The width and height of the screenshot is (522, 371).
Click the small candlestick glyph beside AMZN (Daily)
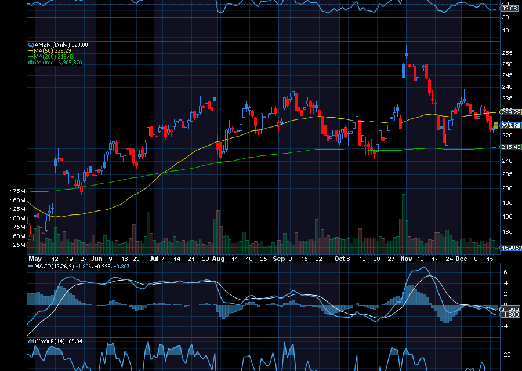pyautogui.click(x=31, y=45)
